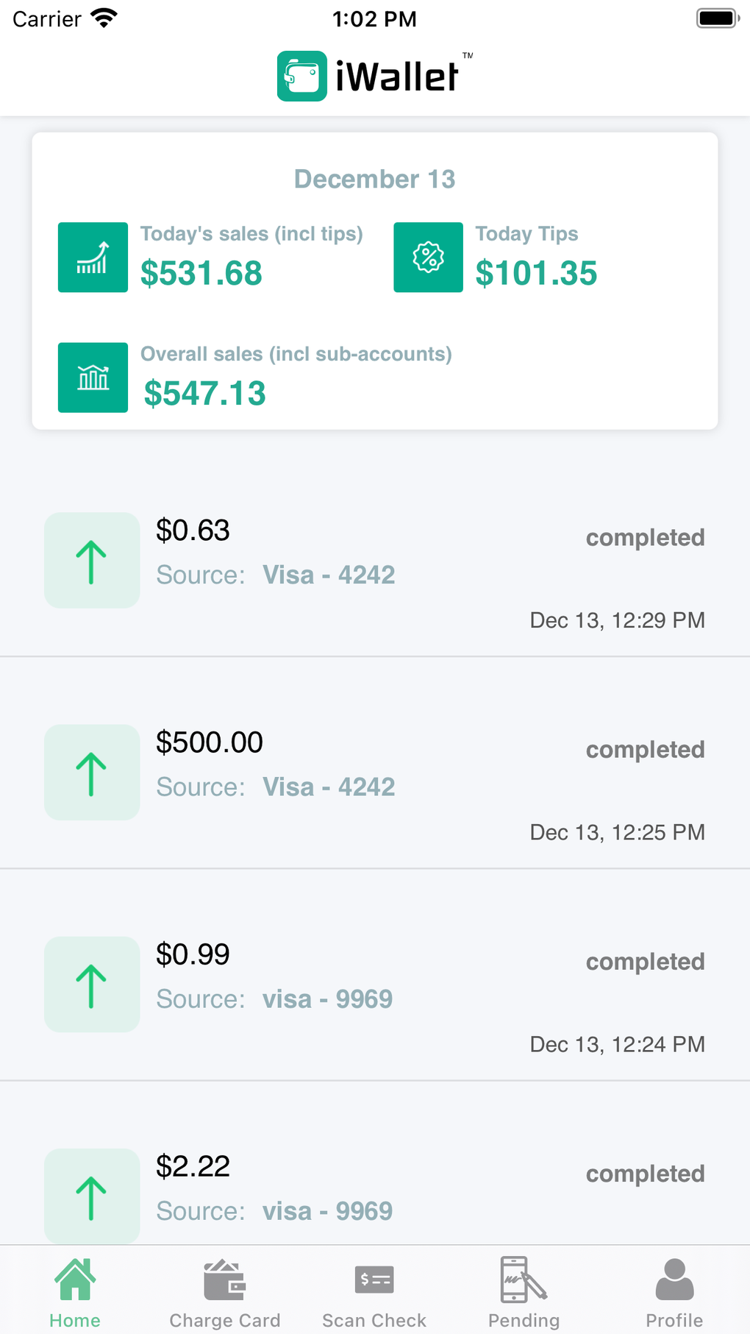Tap the $531.68 today's sales amount
Screen dimensions: 750x1334
point(201,274)
